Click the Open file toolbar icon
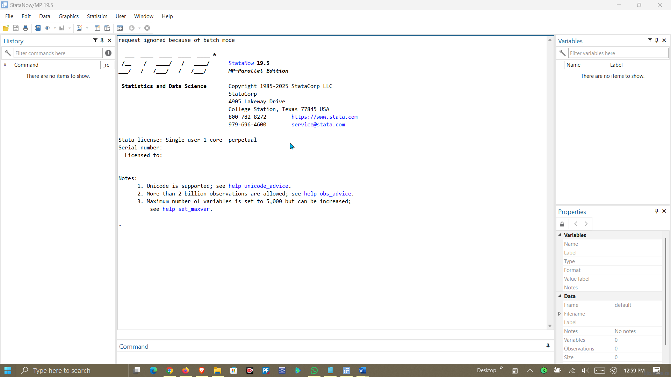 pyautogui.click(x=6, y=28)
